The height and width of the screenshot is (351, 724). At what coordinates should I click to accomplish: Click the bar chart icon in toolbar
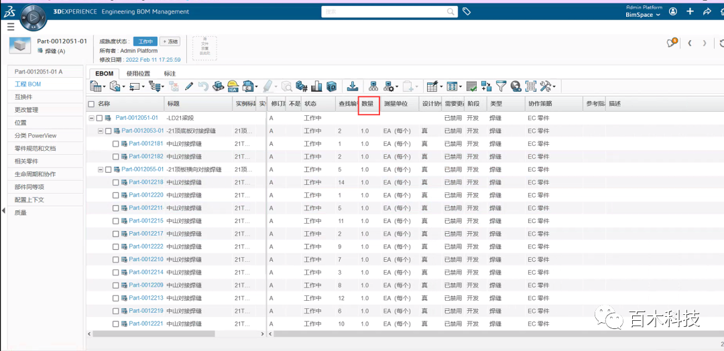point(316,86)
